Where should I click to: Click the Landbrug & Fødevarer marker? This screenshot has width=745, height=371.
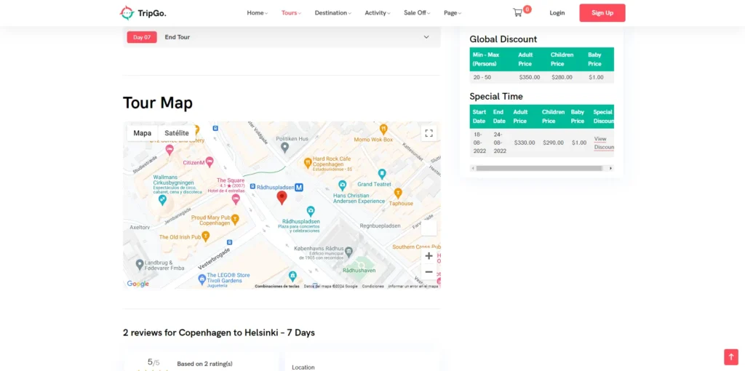[139, 265]
